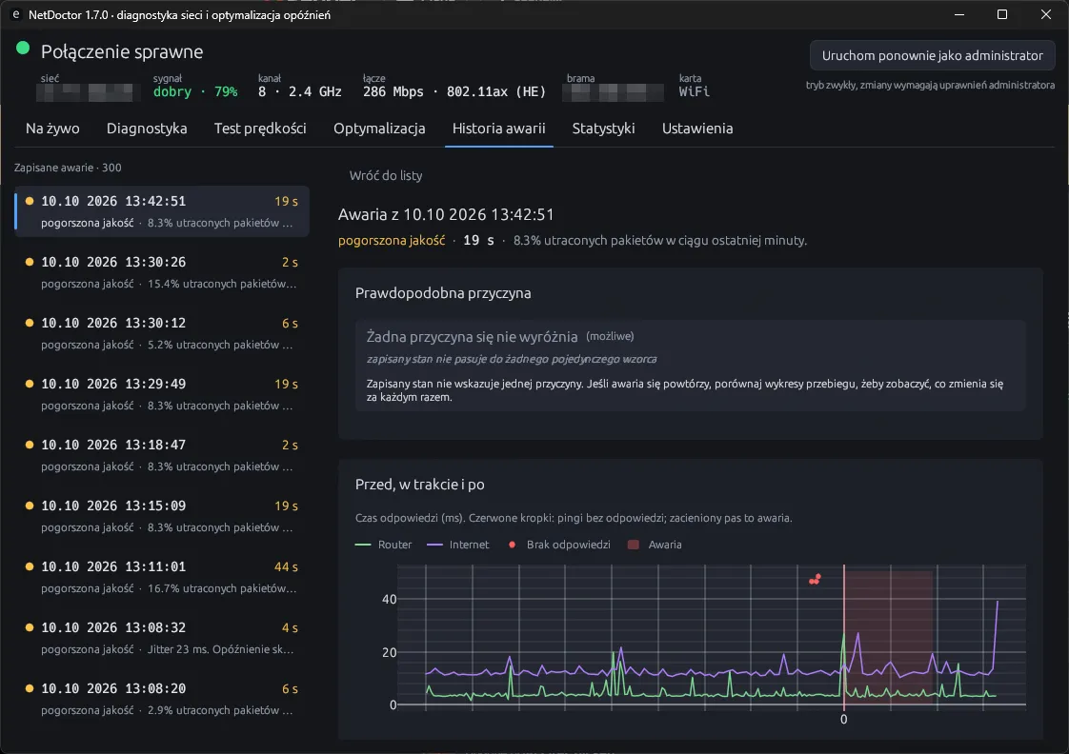Screen dimensions: 1069x754
Task: Go to the Optymalizacja tab
Action: (x=379, y=129)
